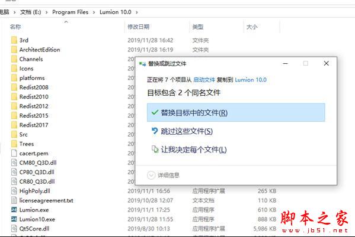Select the CR80_Q3D.dll file icon

click(x=14, y=181)
